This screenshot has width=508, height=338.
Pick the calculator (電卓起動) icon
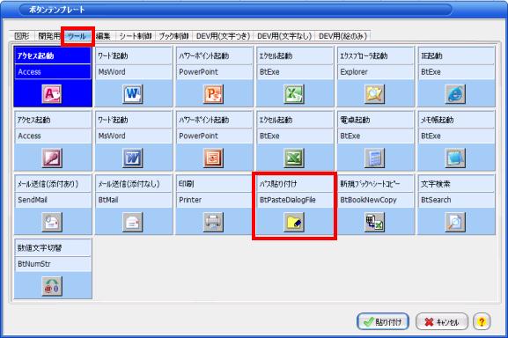(374, 158)
